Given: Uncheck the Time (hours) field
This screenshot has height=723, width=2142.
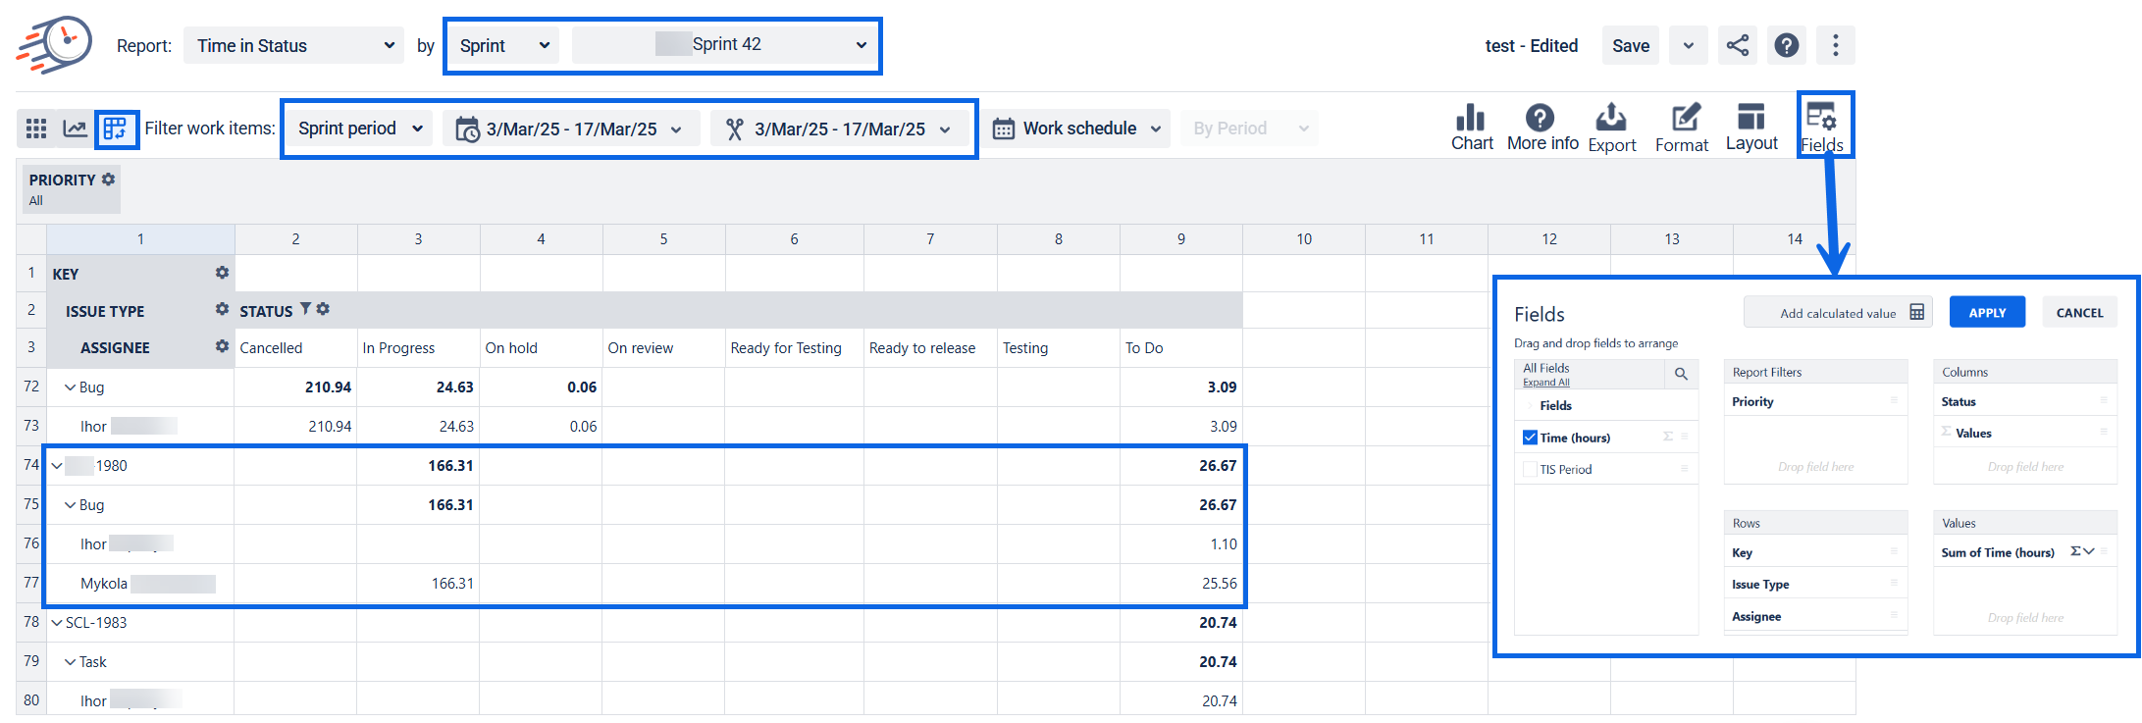Looking at the screenshot, I should click(1530, 438).
